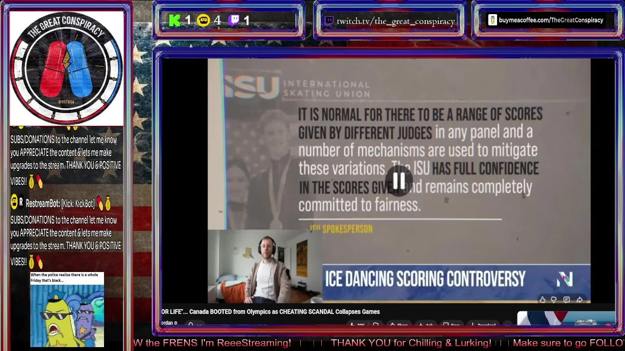Click the Make sure to go FOLLOW ticker text
The width and height of the screenshot is (625, 351).
click(x=568, y=343)
